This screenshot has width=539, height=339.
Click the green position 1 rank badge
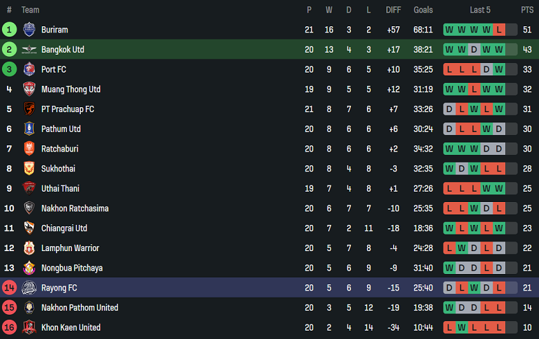click(x=9, y=30)
